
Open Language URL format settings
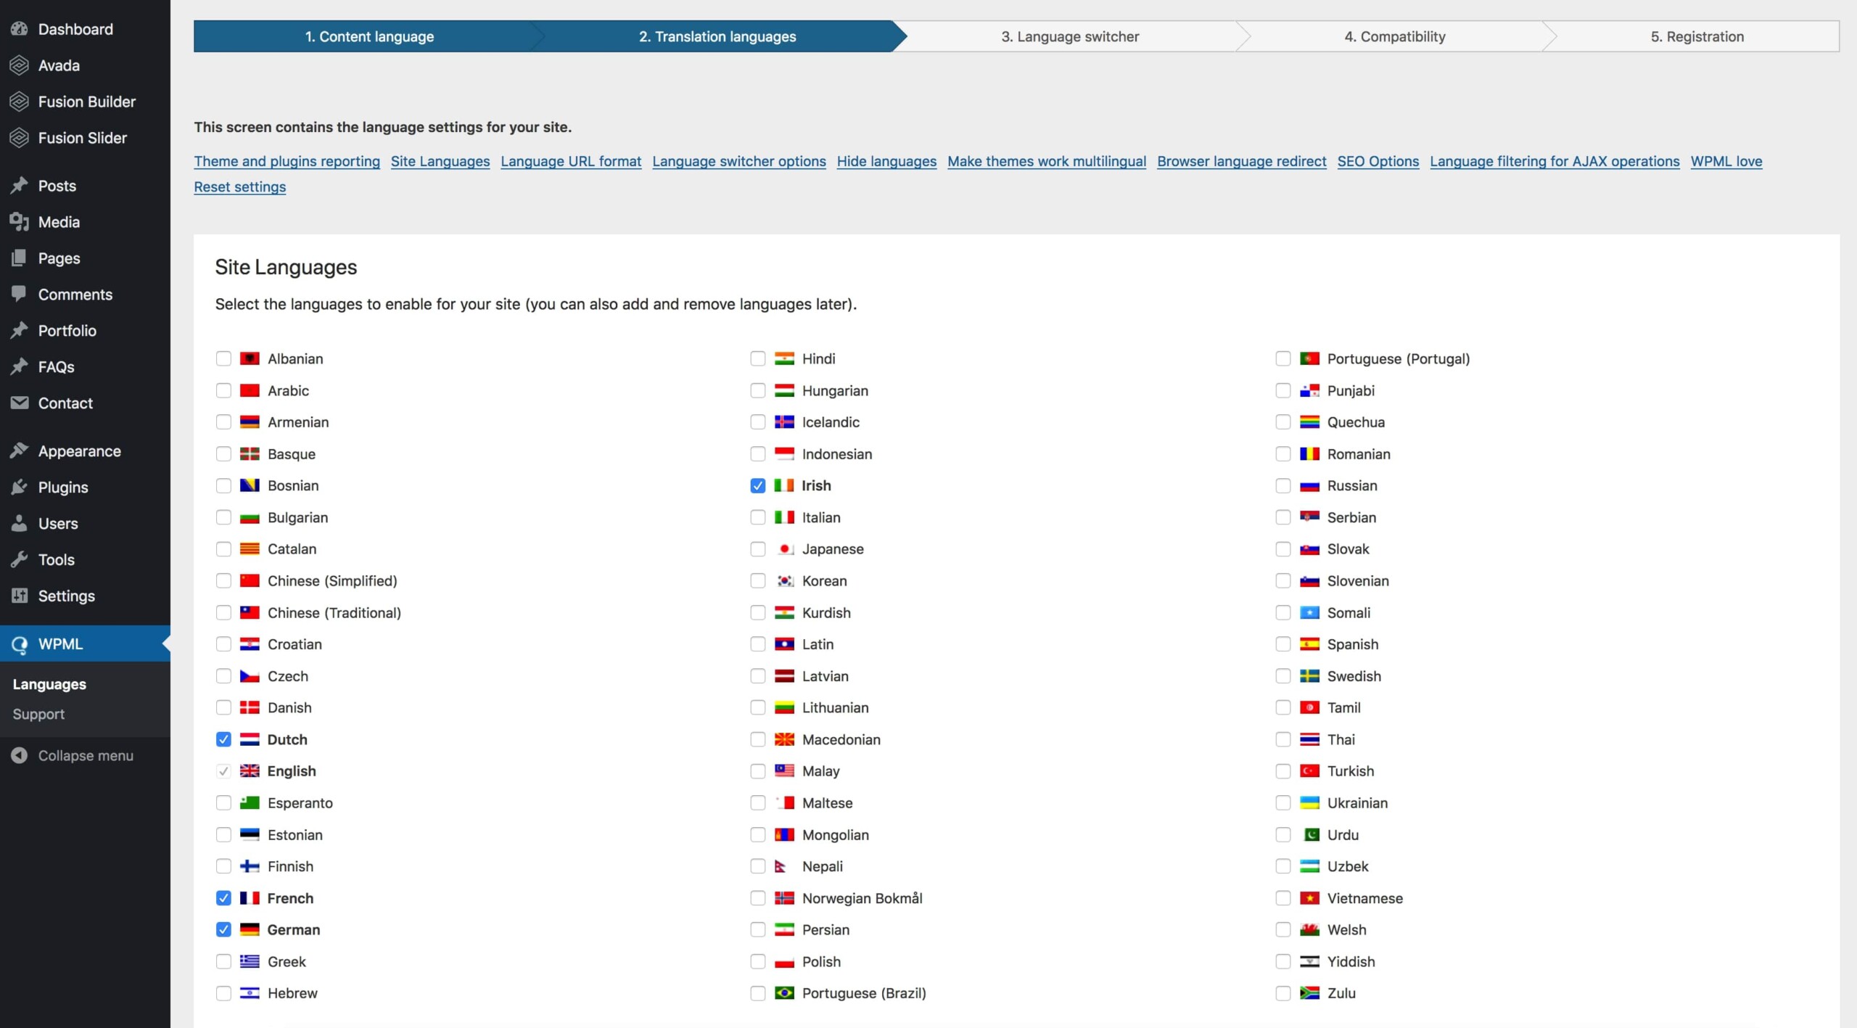(x=571, y=161)
